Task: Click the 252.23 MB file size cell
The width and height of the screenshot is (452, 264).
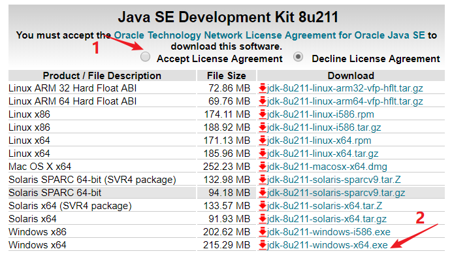Action: (x=227, y=167)
